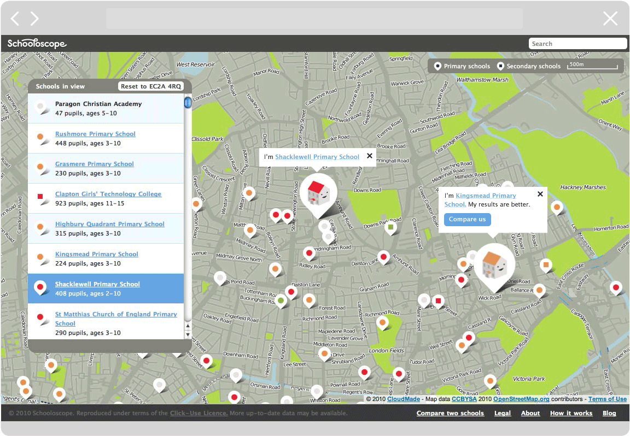Close the Kingsmead Primary School popup
630x436 pixels.
click(540, 194)
